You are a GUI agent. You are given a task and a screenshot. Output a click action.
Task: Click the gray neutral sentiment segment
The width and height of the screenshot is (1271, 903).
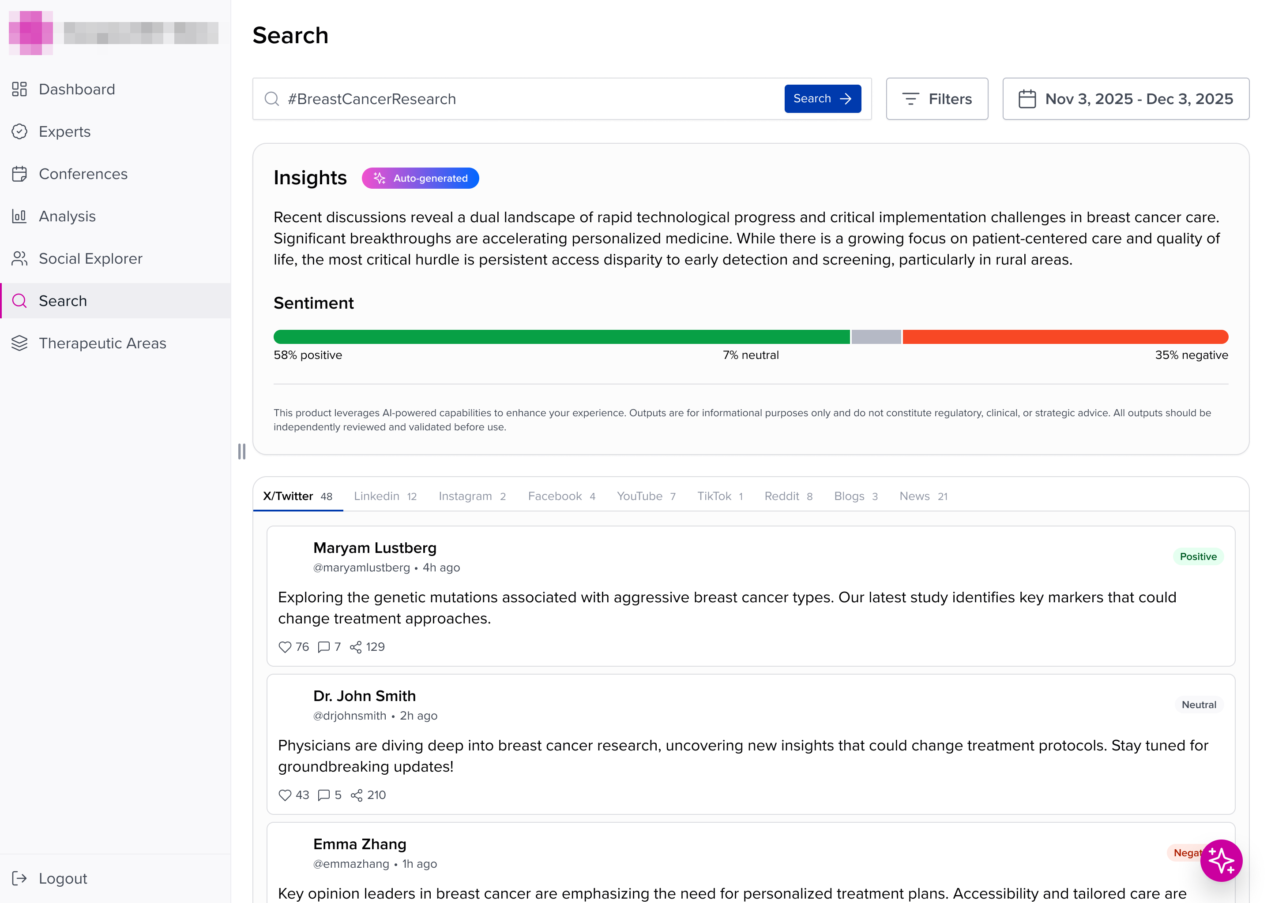[876, 336]
